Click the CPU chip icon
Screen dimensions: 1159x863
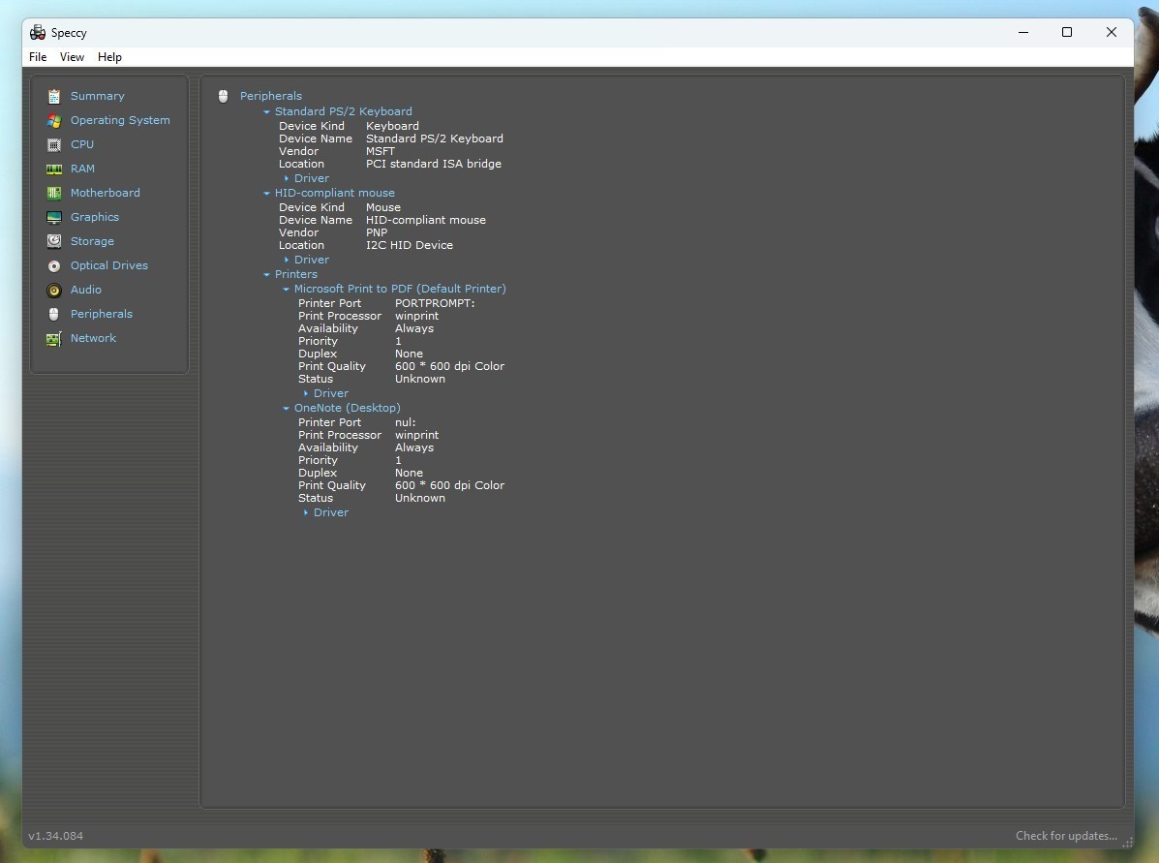[54, 145]
